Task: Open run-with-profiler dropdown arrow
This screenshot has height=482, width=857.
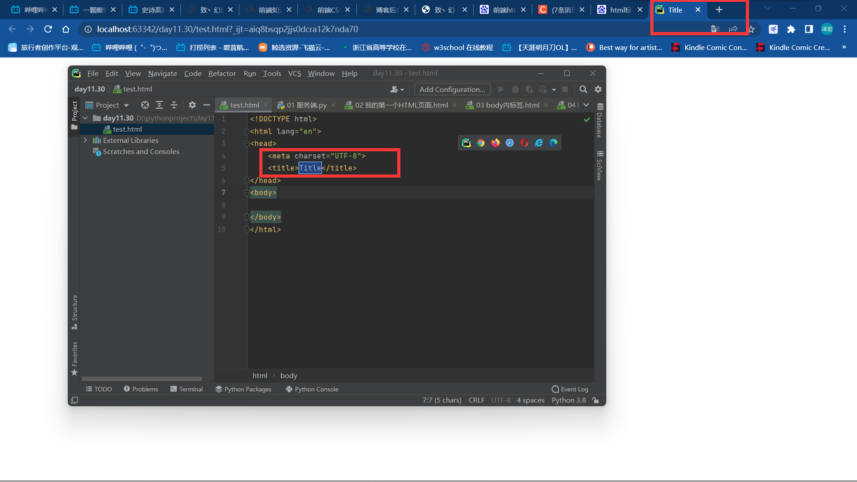Action: [x=554, y=89]
